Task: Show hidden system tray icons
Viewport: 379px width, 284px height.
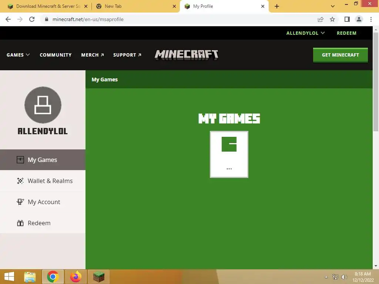Action: [x=326, y=277]
